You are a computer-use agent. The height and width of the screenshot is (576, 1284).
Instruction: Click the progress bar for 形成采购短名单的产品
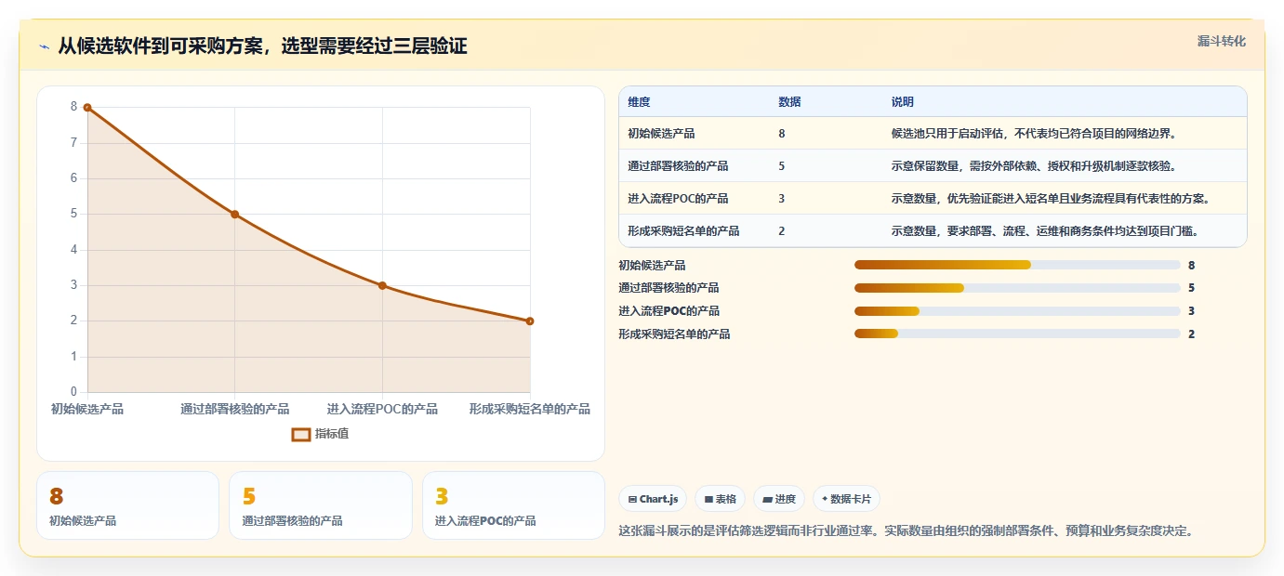point(1017,334)
